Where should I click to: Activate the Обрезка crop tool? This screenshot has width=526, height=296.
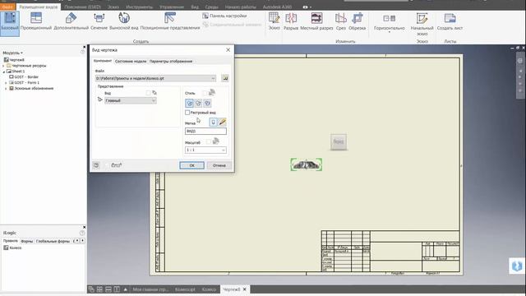tap(358, 21)
